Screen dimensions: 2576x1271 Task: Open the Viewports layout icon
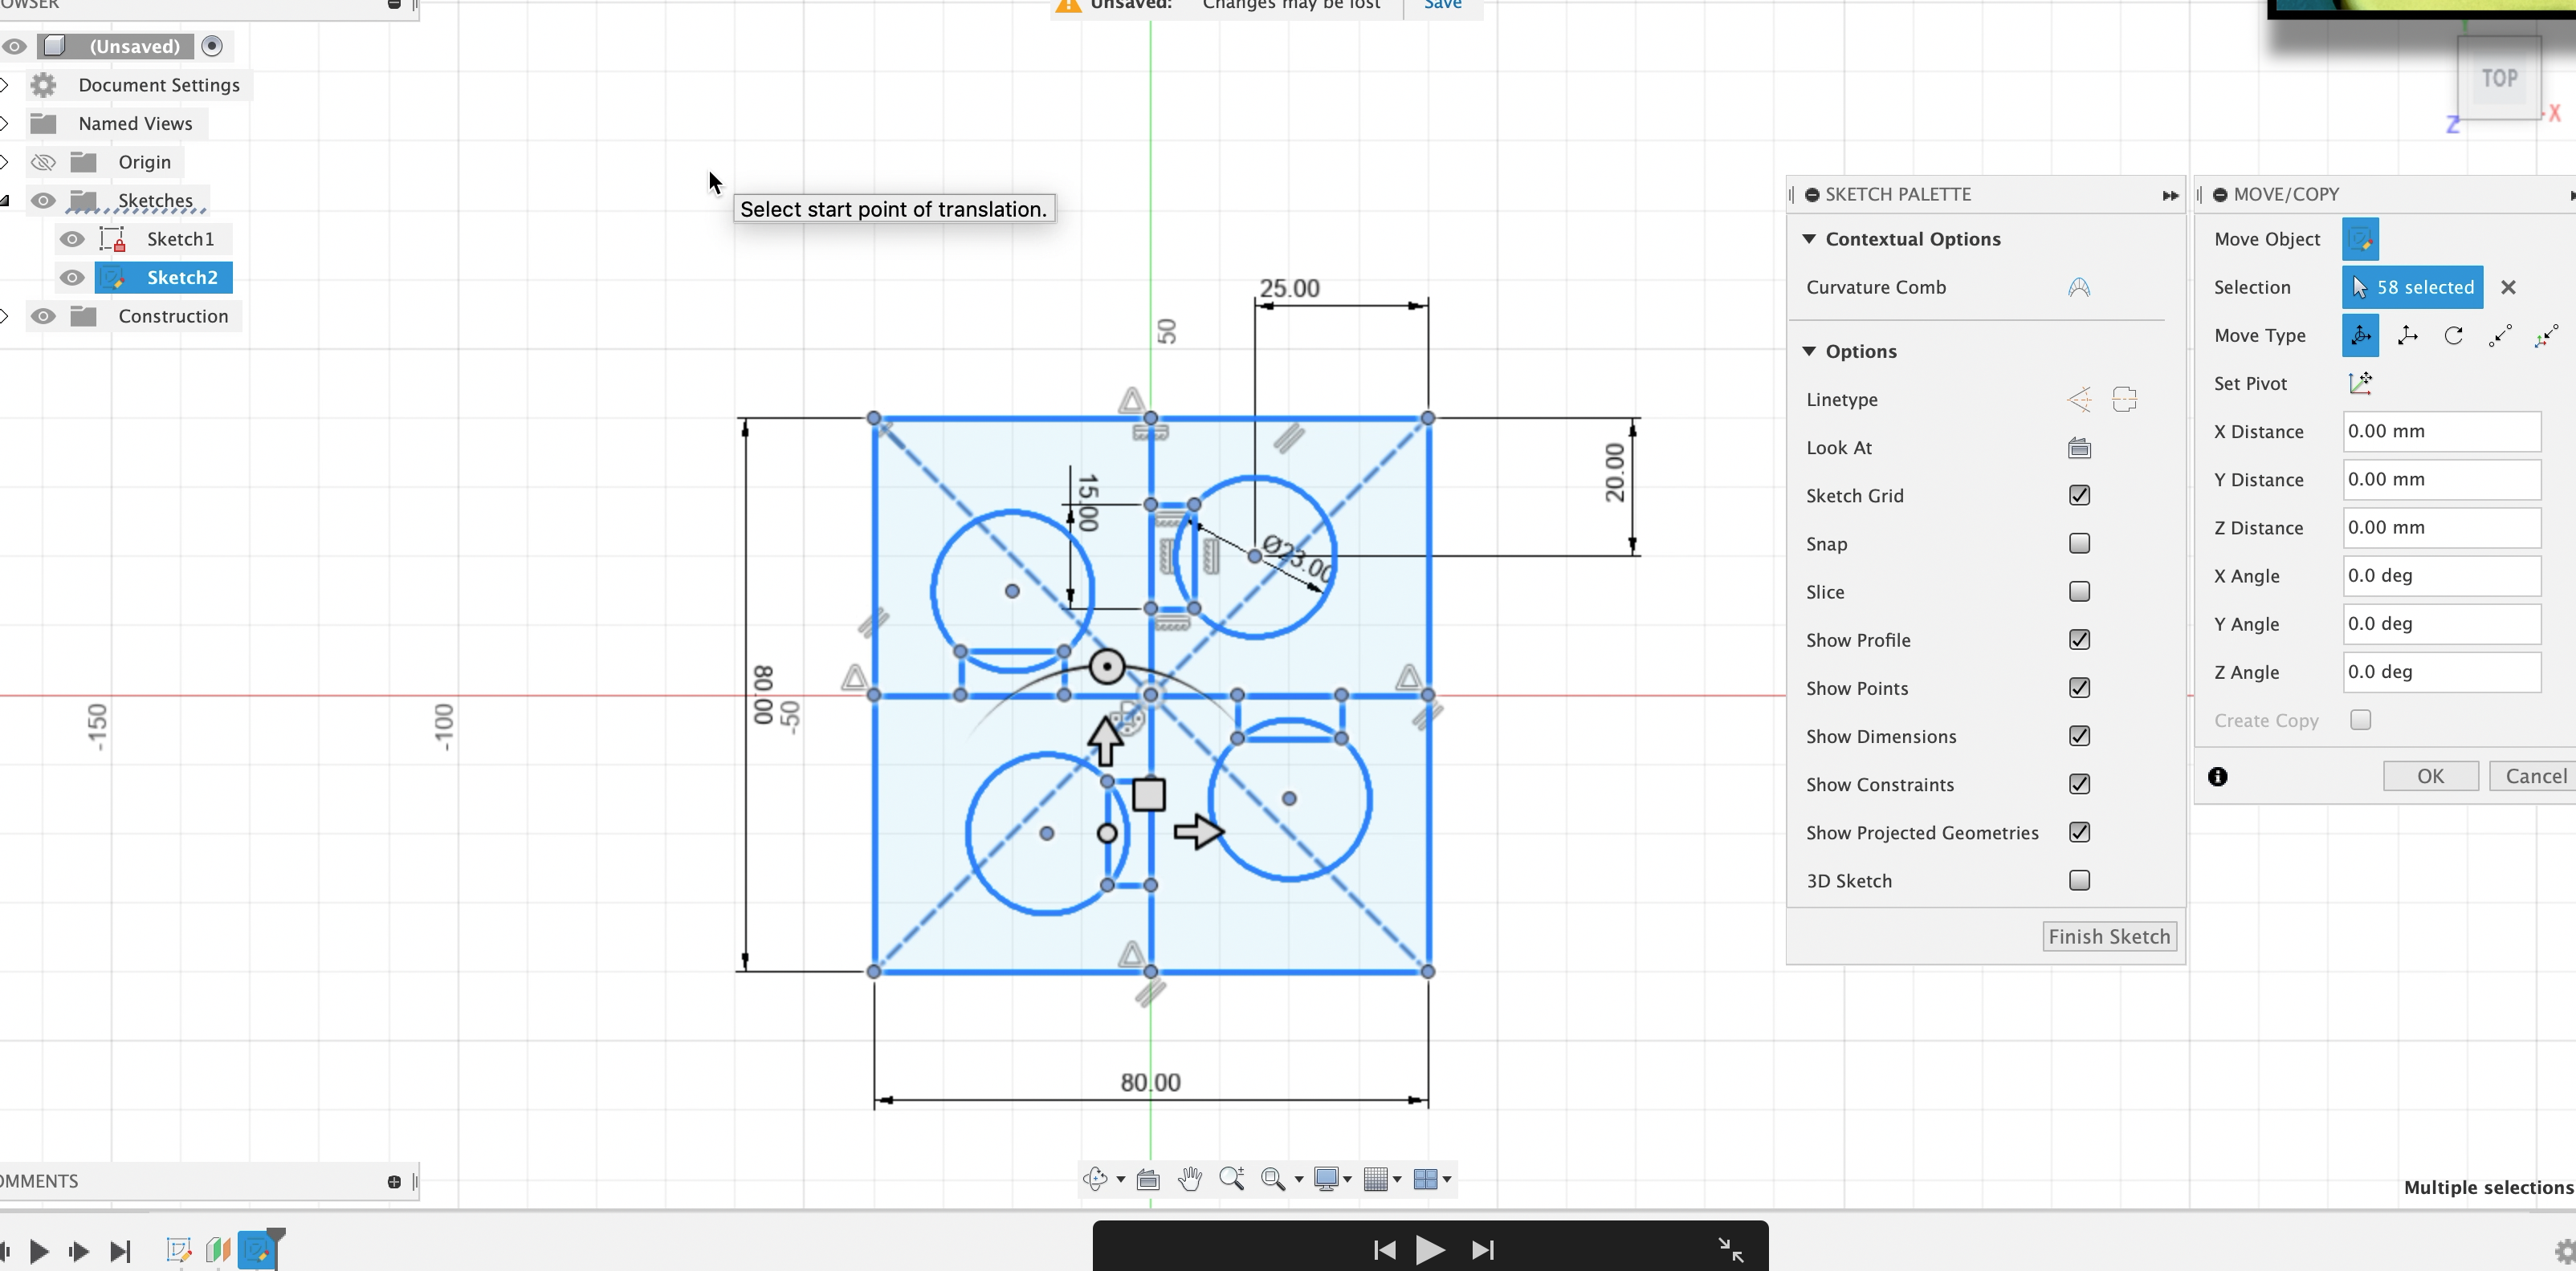point(1425,1179)
